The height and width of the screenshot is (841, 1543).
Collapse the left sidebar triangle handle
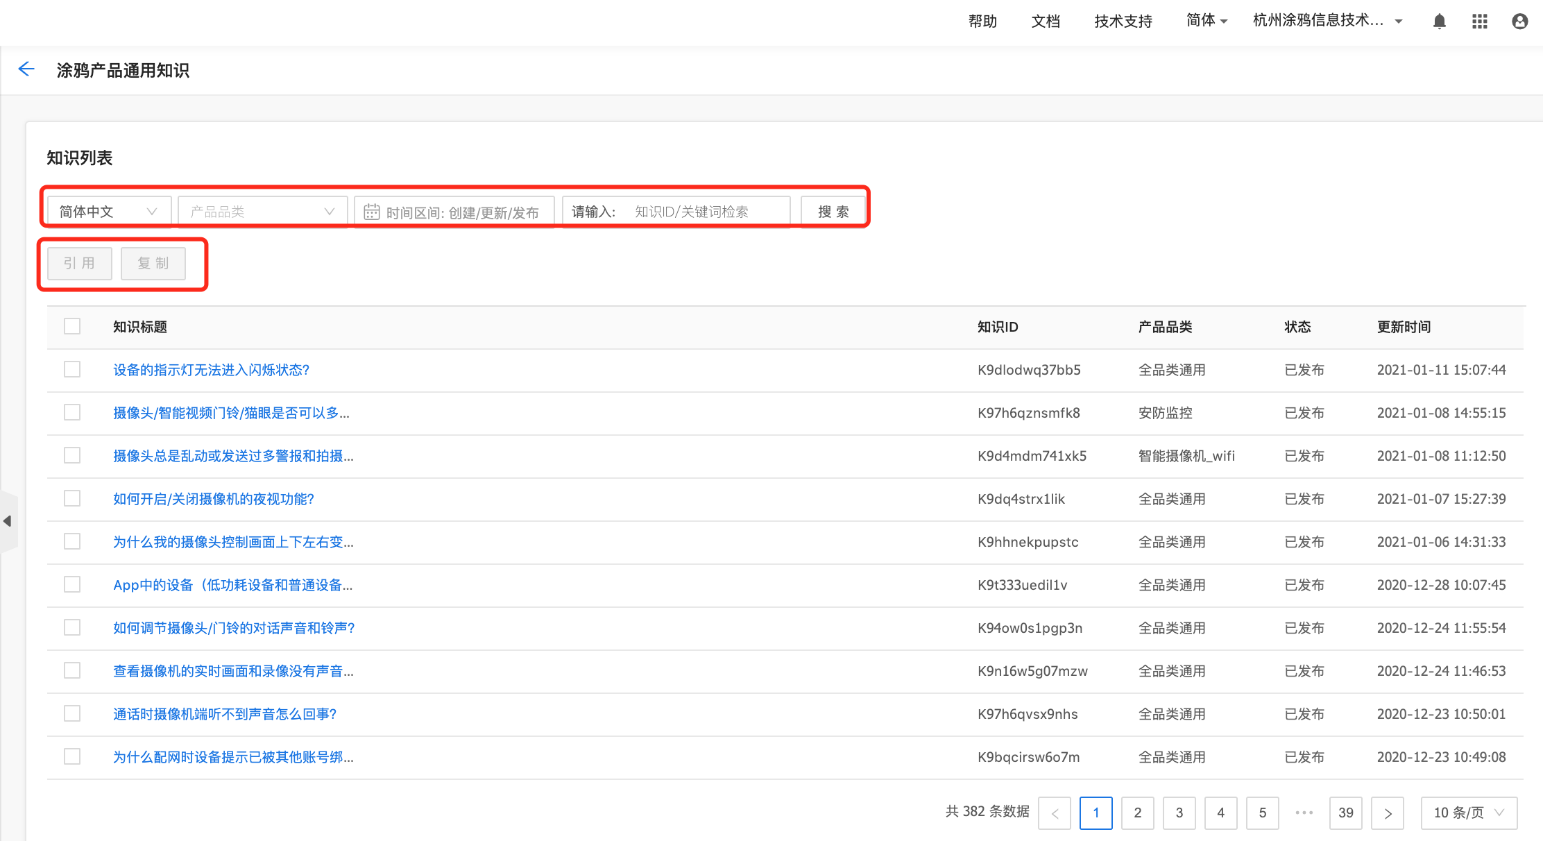pyautogui.click(x=8, y=521)
